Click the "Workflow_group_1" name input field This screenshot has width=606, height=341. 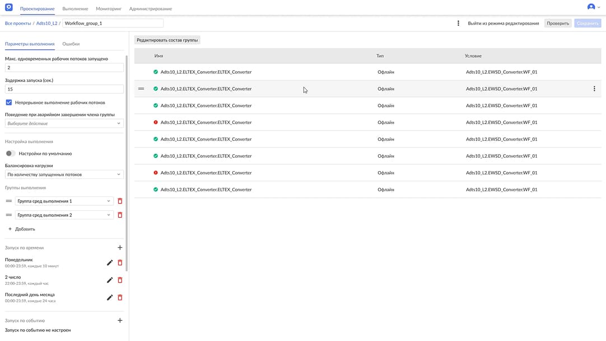111,23
